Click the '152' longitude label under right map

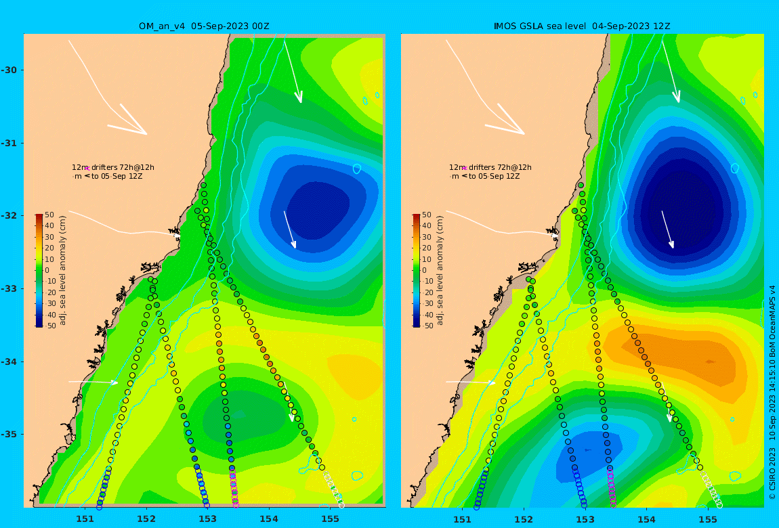coord(524,520)
